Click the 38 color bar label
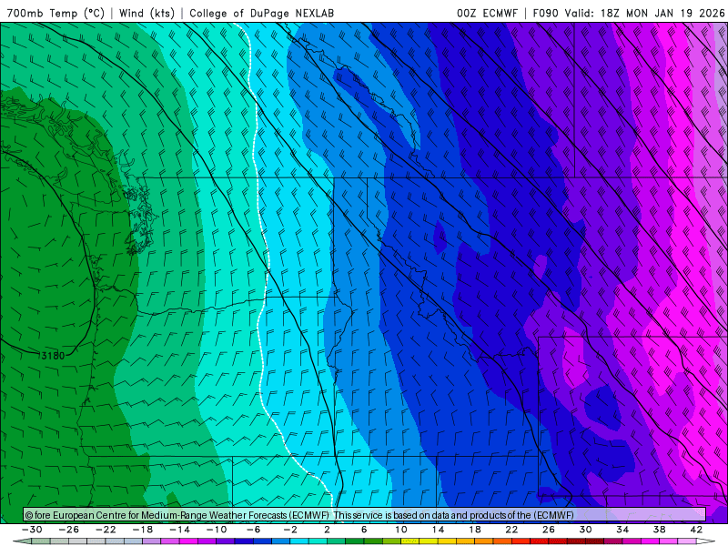The image size is (728, 546). pyautogui.click(x=659, y=530)
